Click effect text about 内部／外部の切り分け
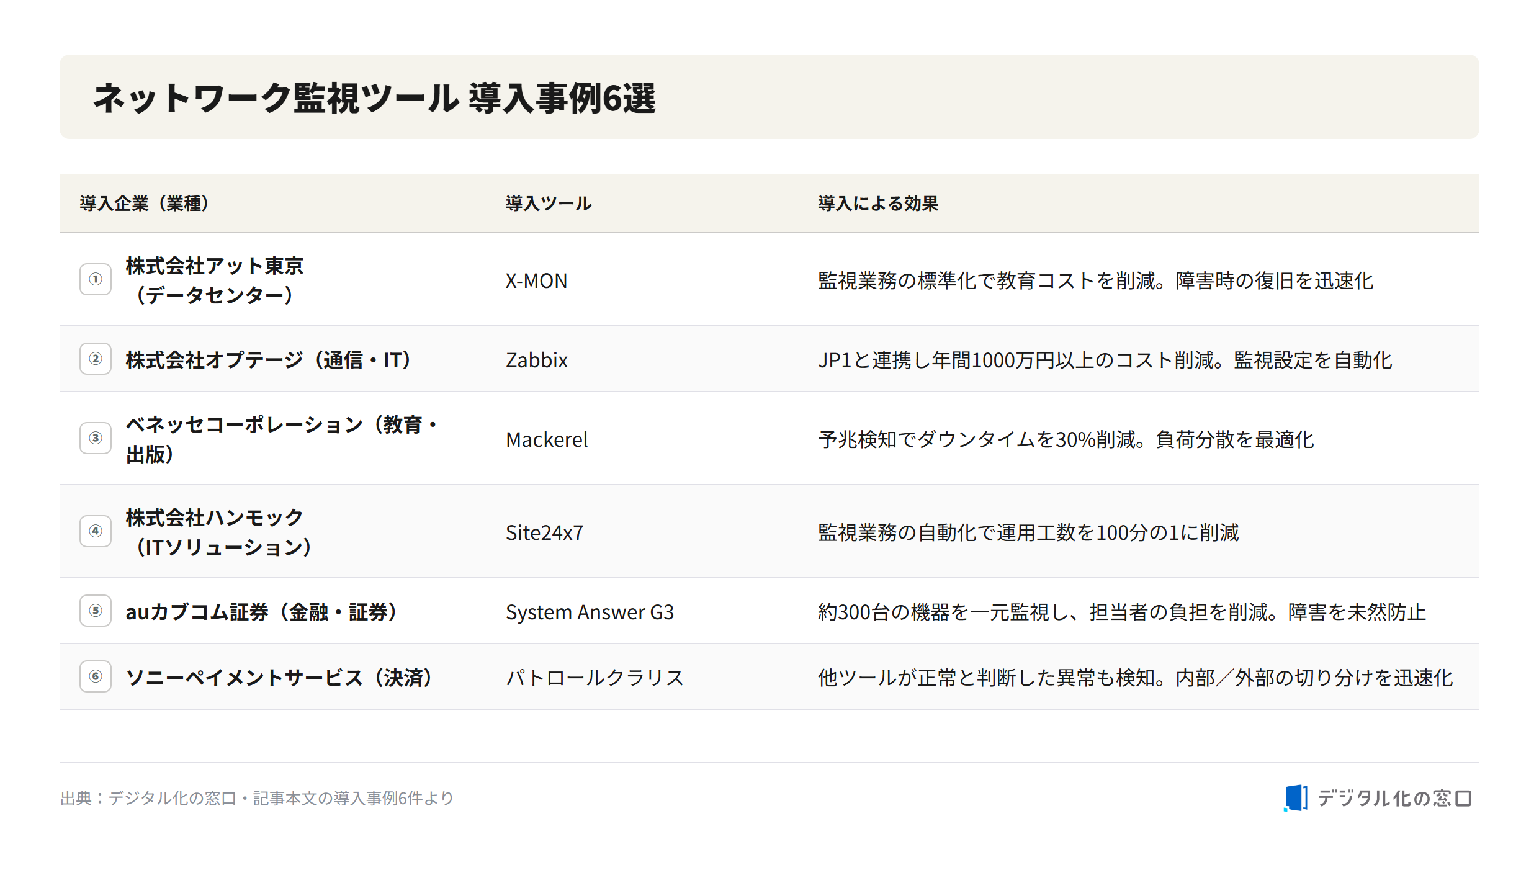The width and height of the screenshot is (1539, 870). tap(1136, 678)
